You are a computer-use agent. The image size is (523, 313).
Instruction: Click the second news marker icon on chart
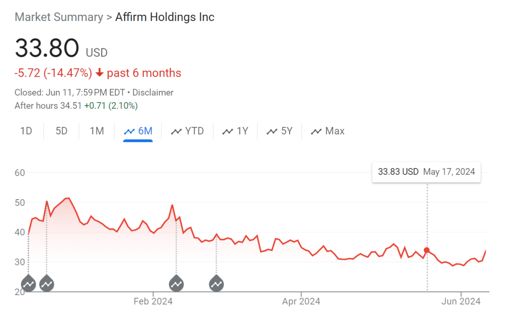46,282
